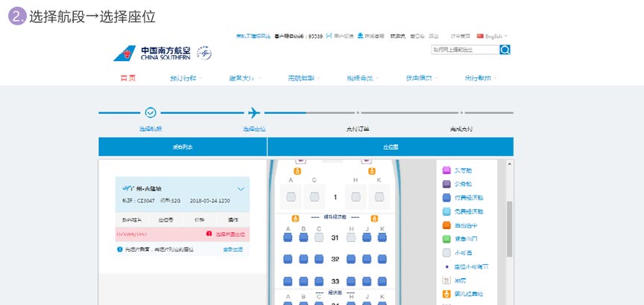Click the SkyTeam alliance logo
644x305 pixels.
(204, 53)
